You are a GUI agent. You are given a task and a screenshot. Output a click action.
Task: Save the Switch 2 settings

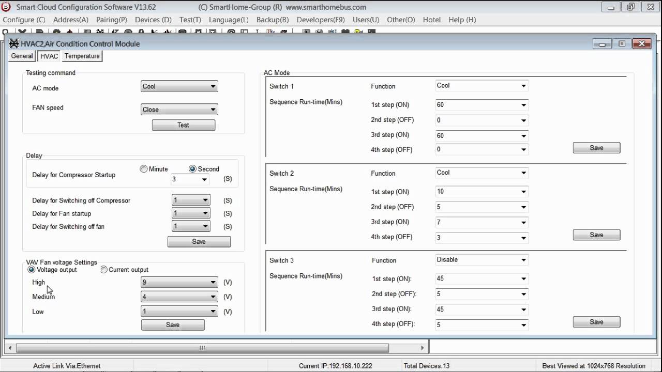[x=596, y=235]
